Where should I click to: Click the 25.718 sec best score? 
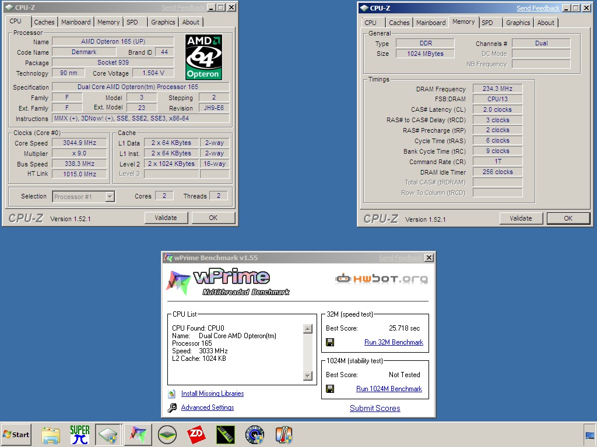pos(405,328)
